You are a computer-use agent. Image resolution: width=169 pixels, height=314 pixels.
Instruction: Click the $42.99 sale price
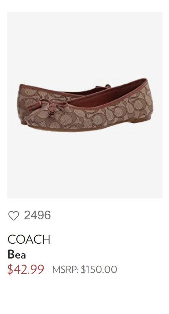pos(25,269)
